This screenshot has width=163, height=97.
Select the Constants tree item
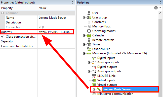pyautogui.click(x=99, y=22)
